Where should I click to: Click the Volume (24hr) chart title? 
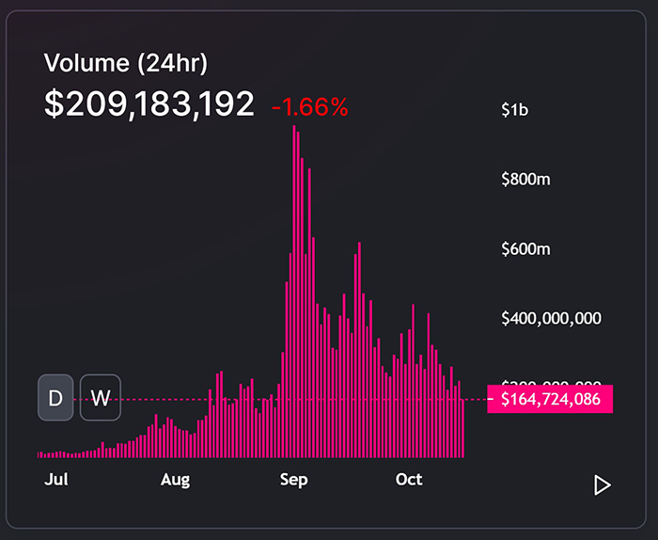(x=126, y=64)
